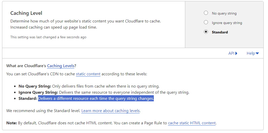This screenshot has height=133, width=268.
Task: Click the down arrow icon beside Help
Action: [257, 53]
